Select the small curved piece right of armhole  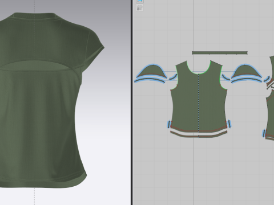coord(225,77)
